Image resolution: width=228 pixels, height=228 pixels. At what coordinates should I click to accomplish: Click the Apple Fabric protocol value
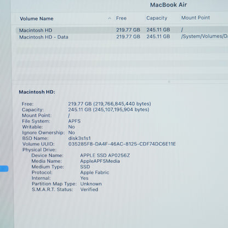click(95, 173)
